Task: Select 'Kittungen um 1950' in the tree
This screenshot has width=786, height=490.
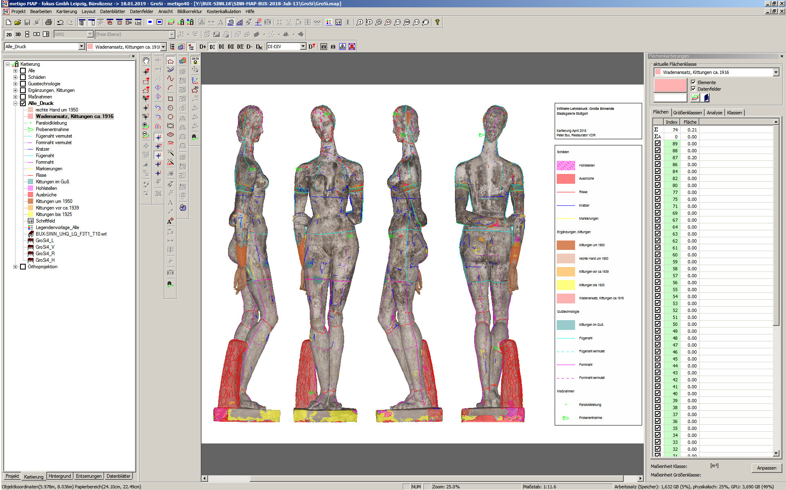Action: [54, 201]
